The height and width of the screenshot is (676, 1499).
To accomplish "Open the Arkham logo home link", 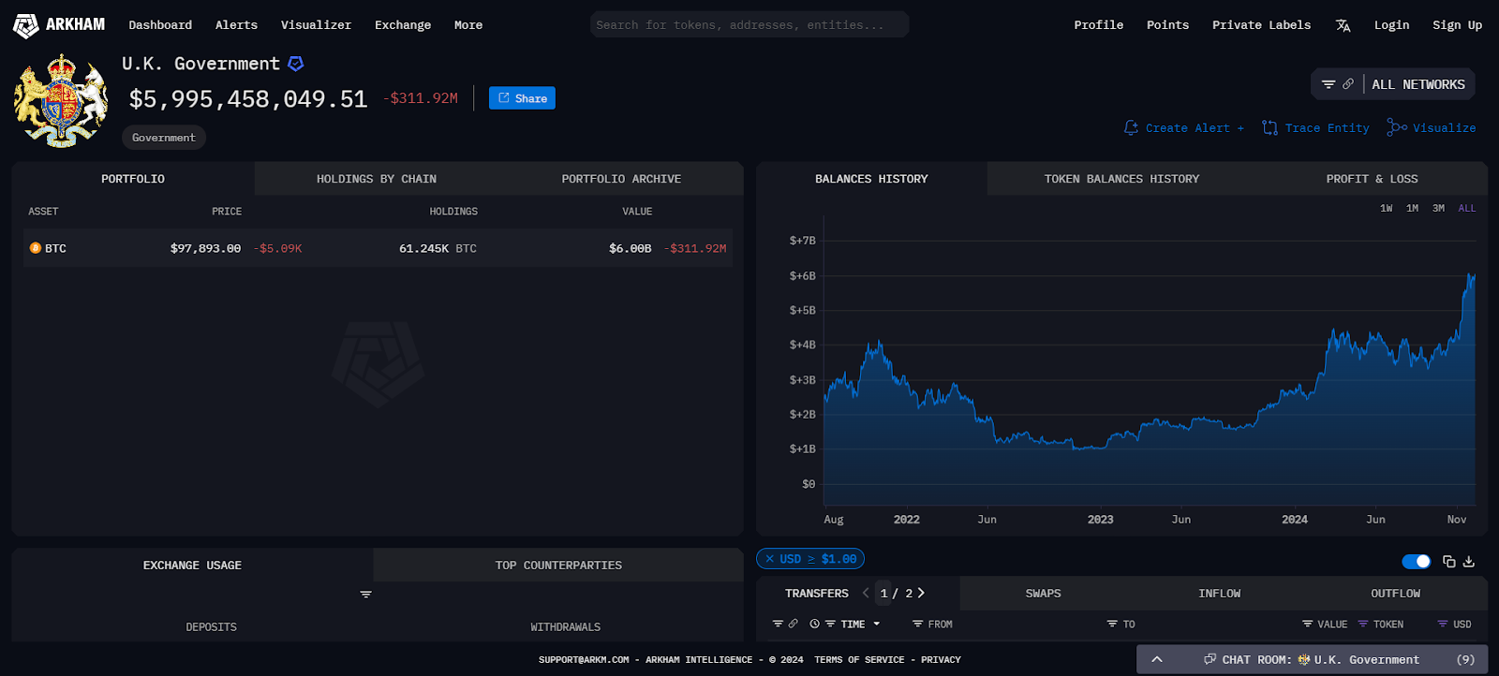I will [58, 25].
